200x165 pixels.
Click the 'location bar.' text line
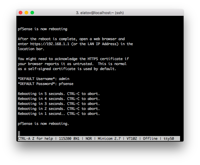(x=31, y=49)
